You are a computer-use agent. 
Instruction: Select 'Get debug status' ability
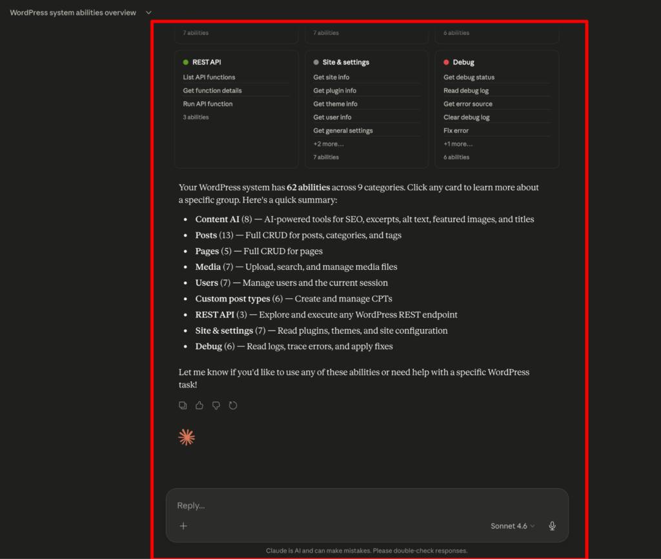[469, 77]
